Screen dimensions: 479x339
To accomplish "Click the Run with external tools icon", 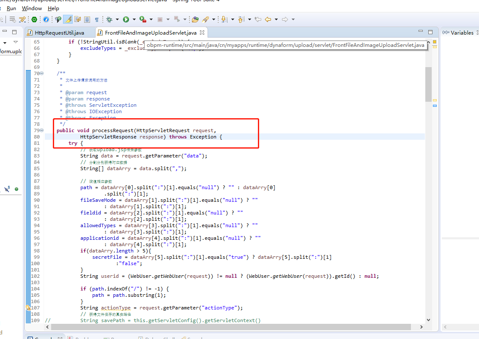I will (x=142, y=19).
